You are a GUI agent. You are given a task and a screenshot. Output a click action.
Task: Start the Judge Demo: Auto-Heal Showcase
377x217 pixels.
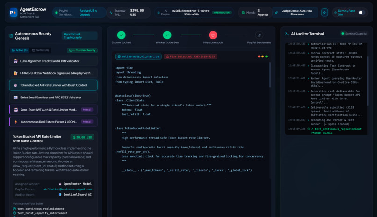click(295, 13)
